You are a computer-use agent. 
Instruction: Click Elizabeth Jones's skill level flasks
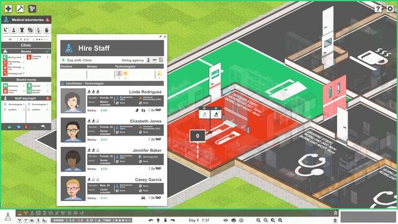pos(93,121)
